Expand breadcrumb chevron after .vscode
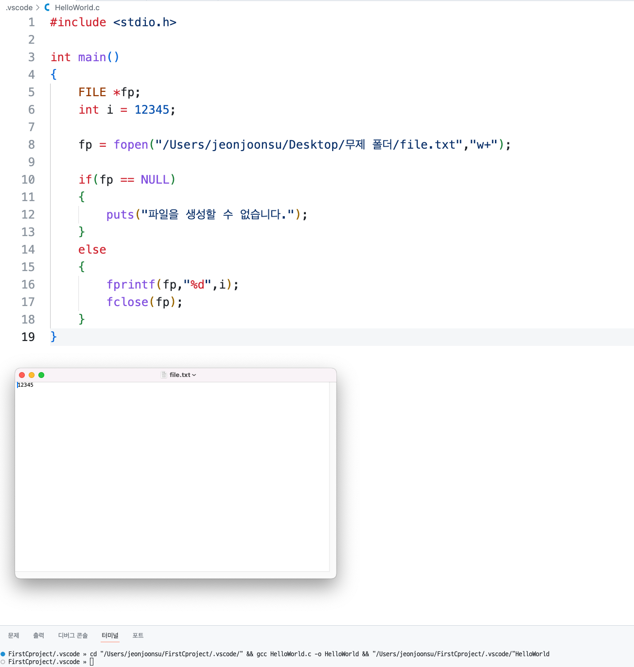The height and width of the screenshot is (667, 634). [37, 7]
